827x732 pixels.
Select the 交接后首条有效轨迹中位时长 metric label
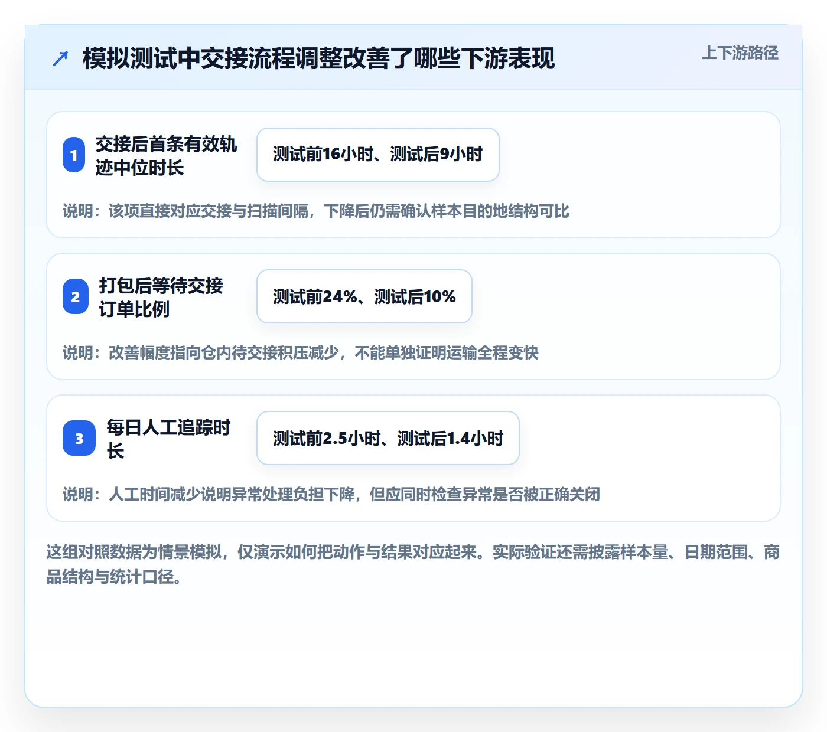pyautogui.click(x=166, y=155)
